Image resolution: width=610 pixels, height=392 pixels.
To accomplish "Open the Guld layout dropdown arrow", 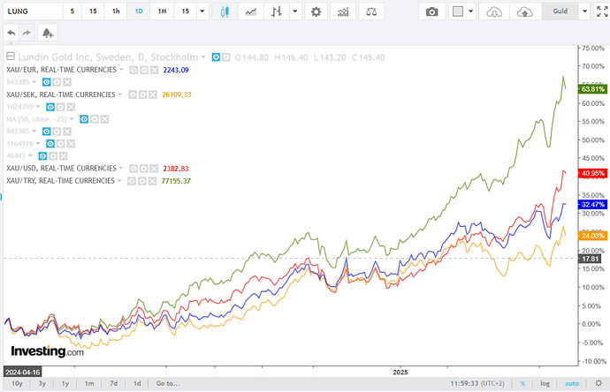I will tap(584, 11).
